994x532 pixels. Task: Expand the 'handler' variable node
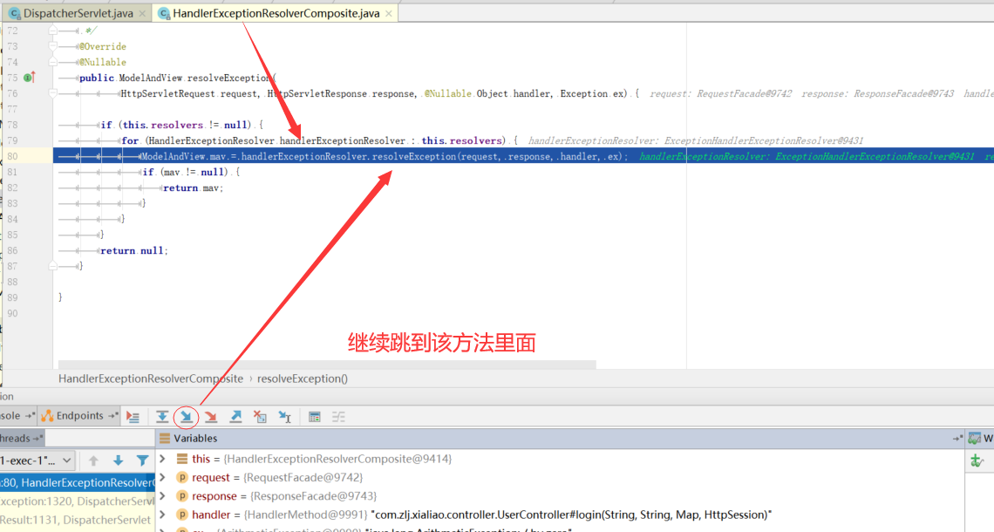click(x=163, y=515)
